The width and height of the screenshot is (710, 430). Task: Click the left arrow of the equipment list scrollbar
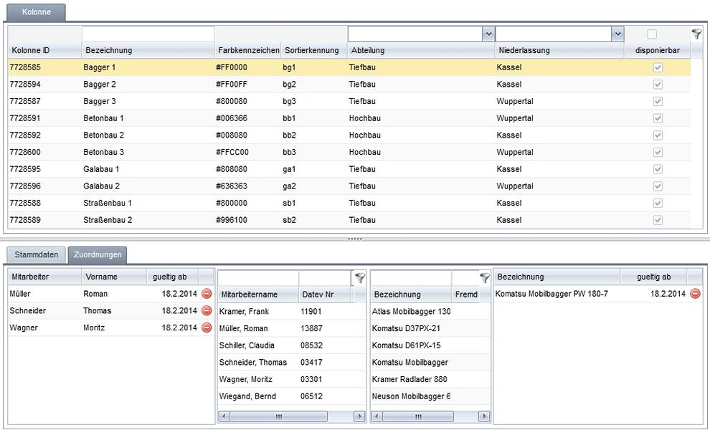pos(377,416)
